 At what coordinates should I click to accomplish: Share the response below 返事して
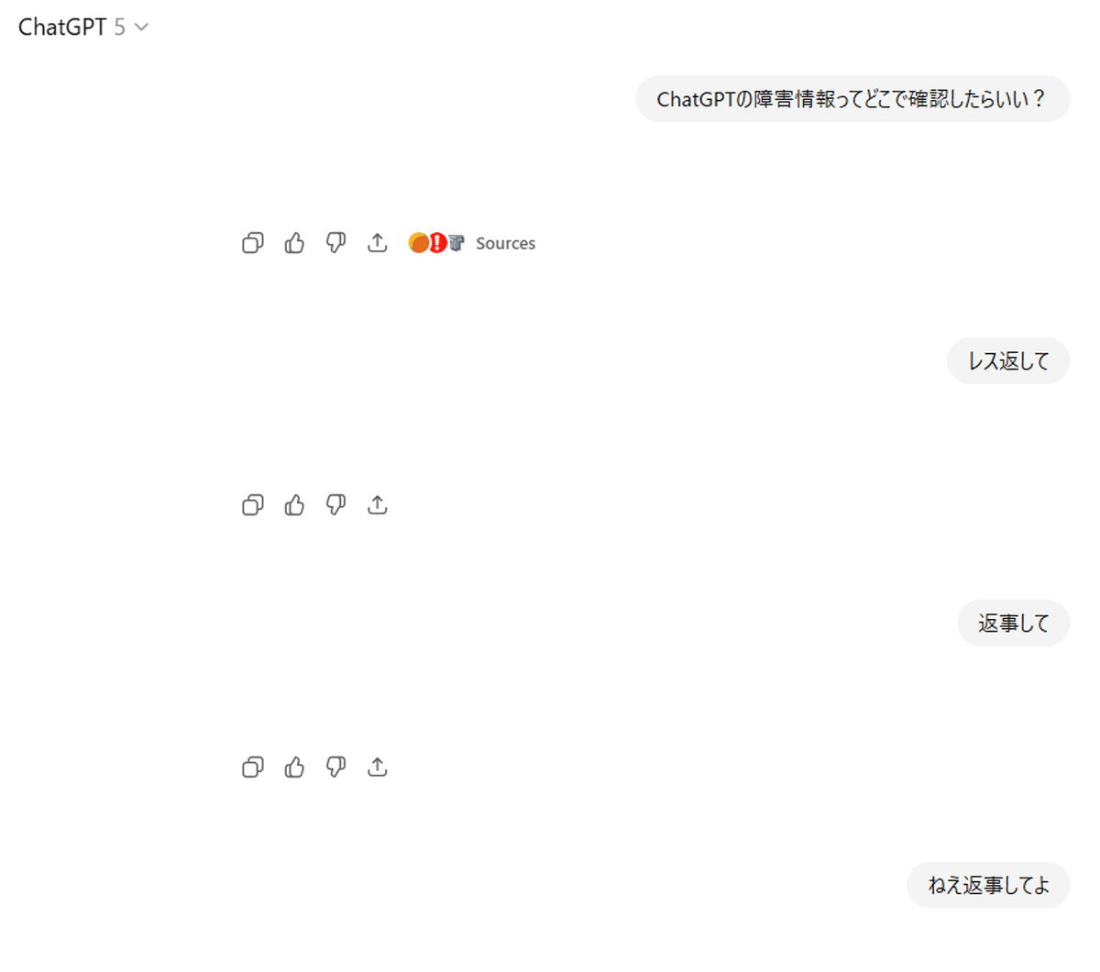(x=378, y=768)
